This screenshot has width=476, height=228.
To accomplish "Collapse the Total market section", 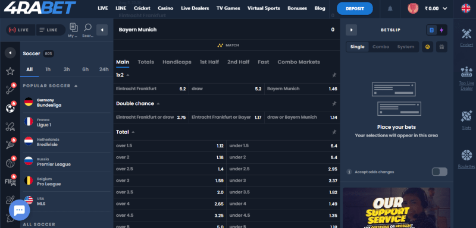I will (133, 132).
